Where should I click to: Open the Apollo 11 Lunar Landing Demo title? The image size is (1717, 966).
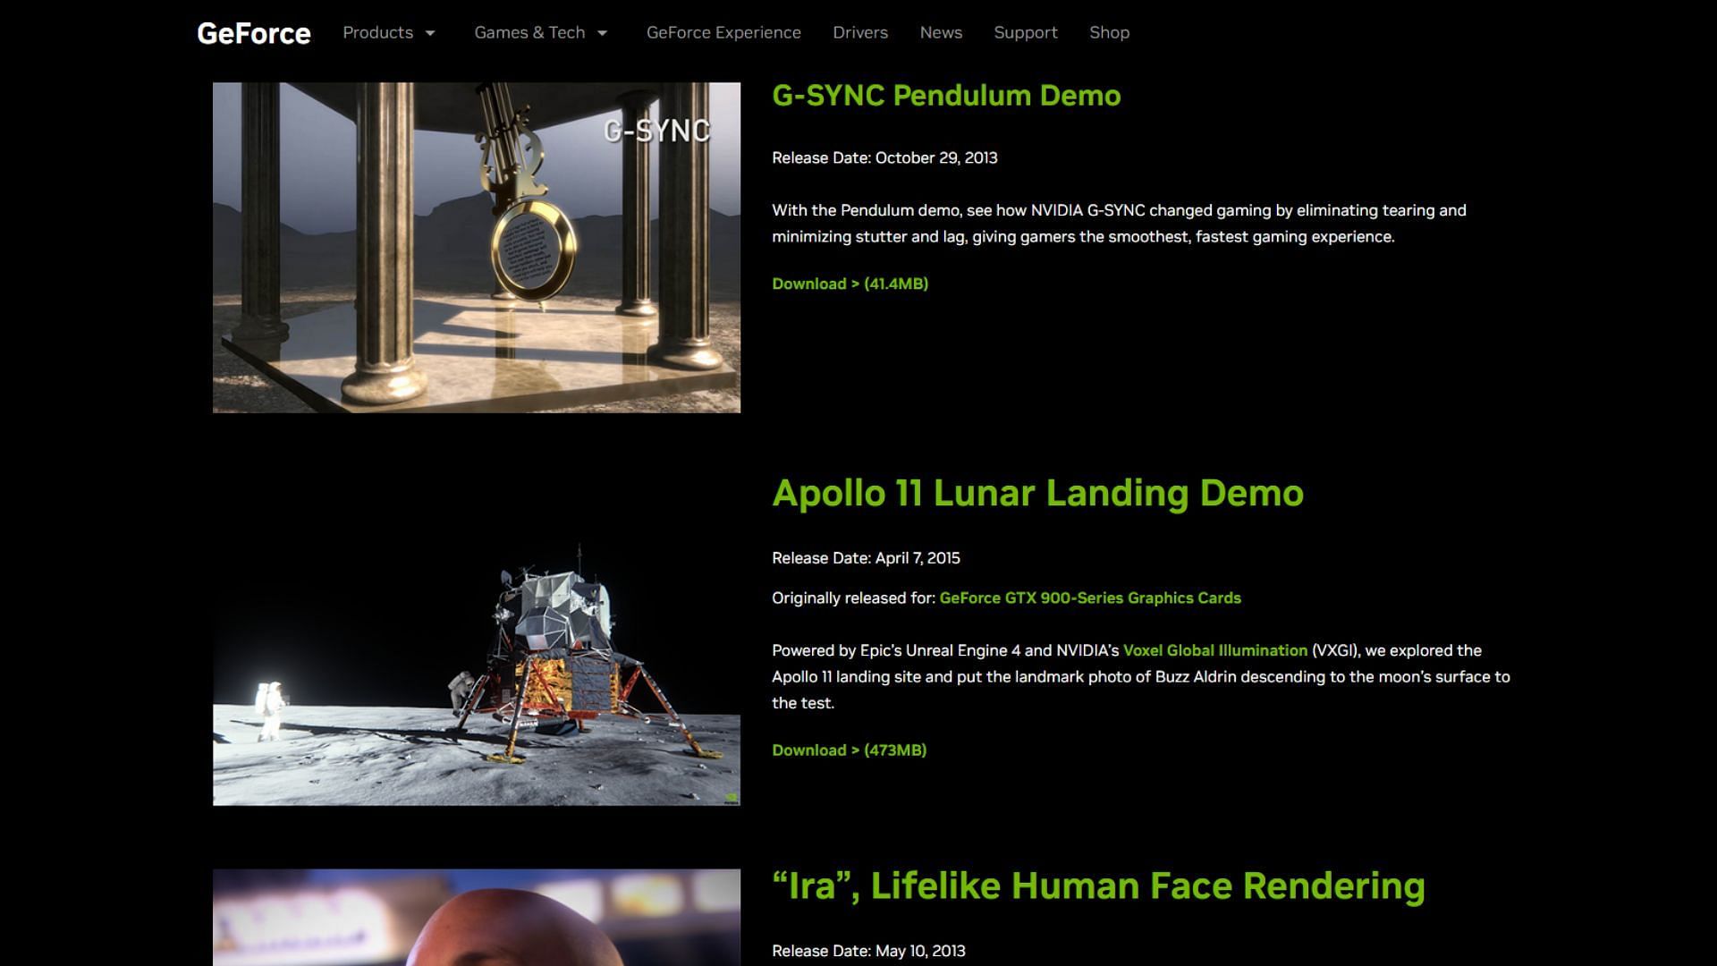1037,493
